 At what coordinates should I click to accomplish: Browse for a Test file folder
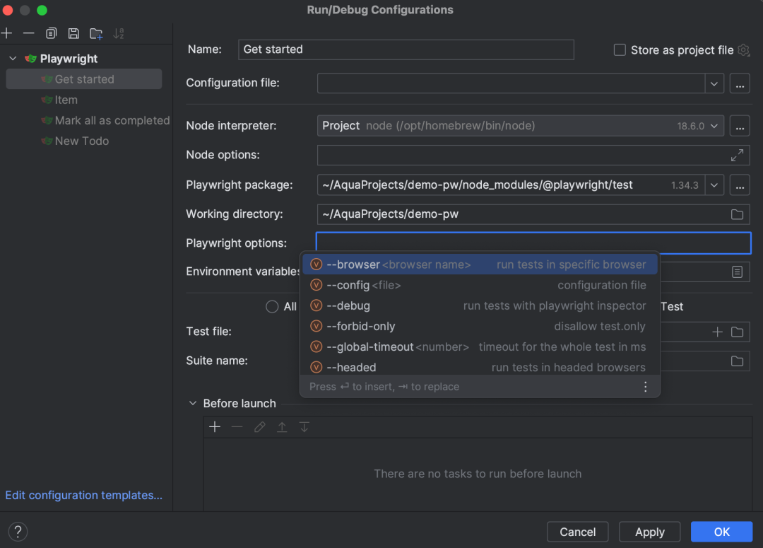click(x=737, y=332)
